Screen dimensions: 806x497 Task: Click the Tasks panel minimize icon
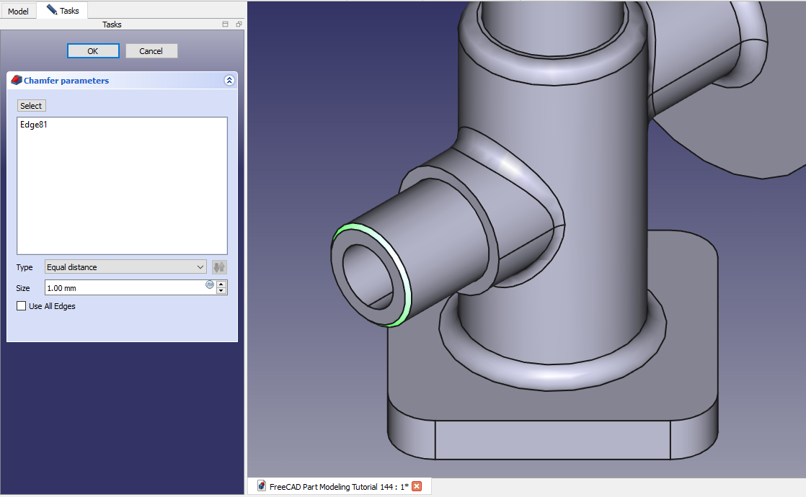(x=225, y=24)
